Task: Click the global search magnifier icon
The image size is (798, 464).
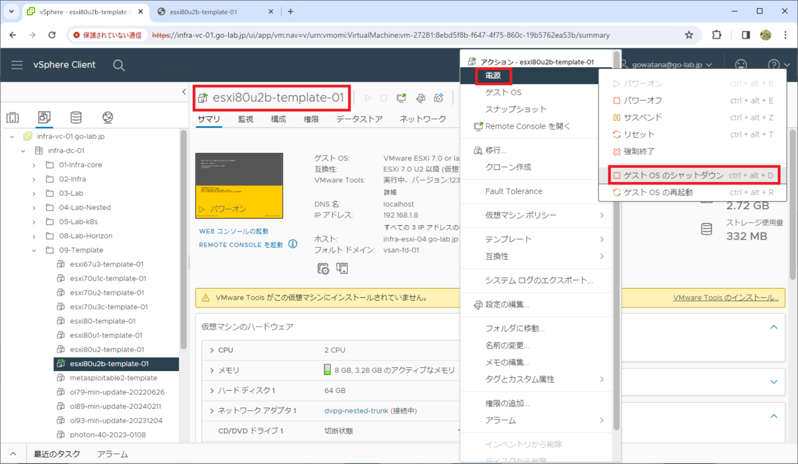Action: (x=119, y=64)
